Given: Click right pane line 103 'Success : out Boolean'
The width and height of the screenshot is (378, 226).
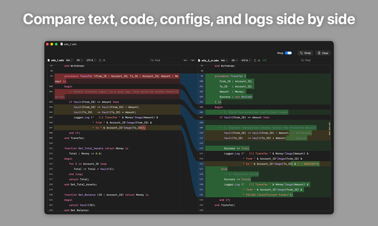Looking at the screenshot, I should coord(236,97).
